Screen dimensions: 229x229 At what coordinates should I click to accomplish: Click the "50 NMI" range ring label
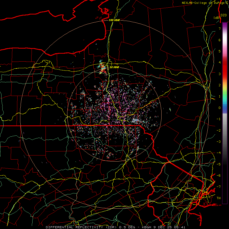click(114, 67)
